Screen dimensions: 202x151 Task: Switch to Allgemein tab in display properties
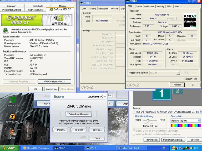(x=12, y=6)
